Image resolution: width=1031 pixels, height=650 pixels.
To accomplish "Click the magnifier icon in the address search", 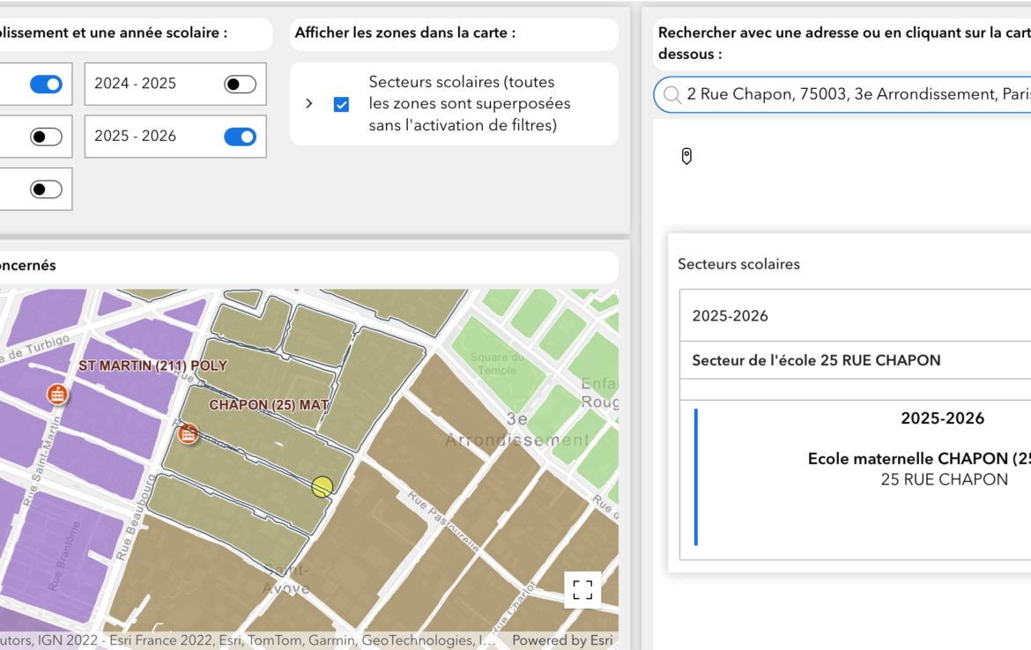I will [672, 94].
